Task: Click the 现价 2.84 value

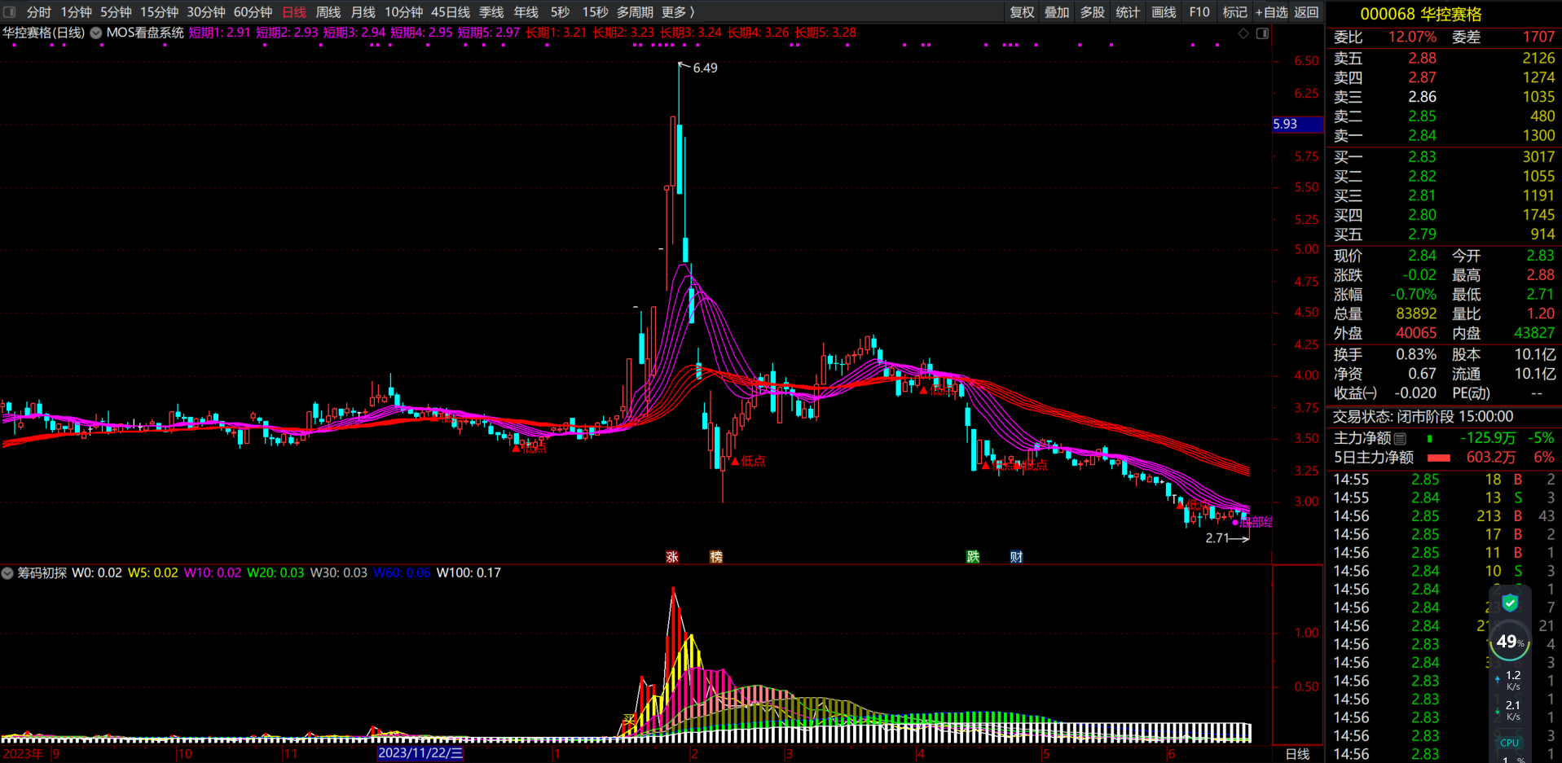Action: coord(1422,256)
